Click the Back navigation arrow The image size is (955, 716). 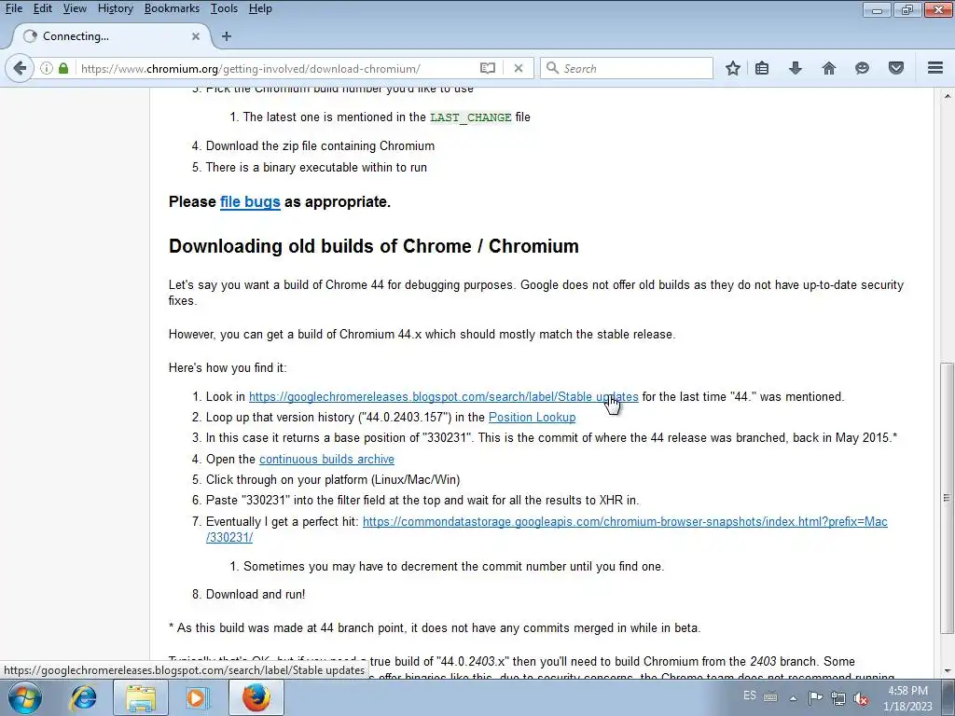coord(20,68)
